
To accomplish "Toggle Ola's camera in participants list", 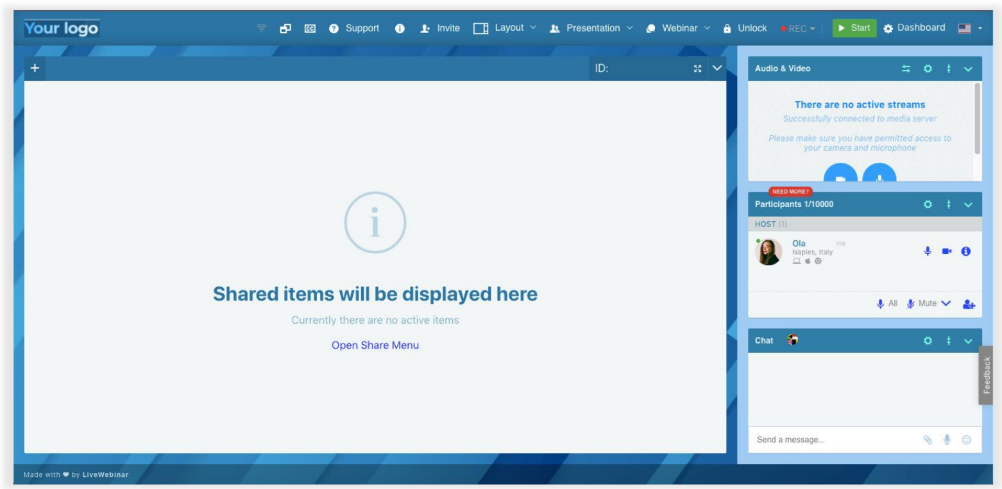I will [946, 252].
